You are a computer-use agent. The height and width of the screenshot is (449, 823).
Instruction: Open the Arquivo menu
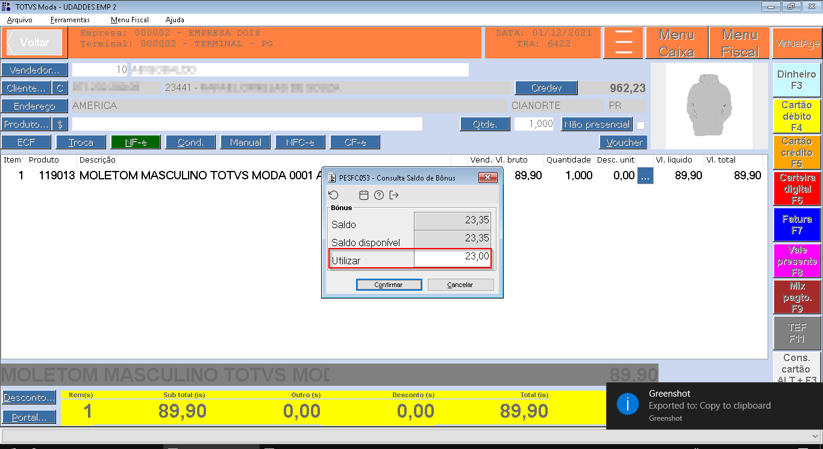pyautogui.click(x=20, y=20)
